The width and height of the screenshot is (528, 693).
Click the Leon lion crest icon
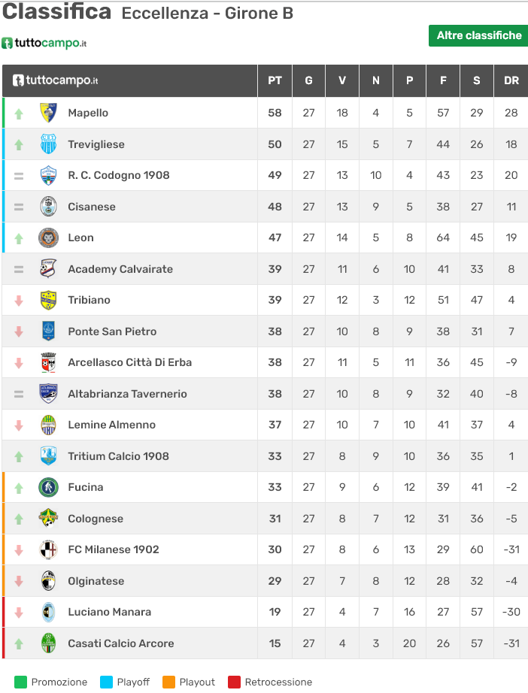(x=48, y=238)
